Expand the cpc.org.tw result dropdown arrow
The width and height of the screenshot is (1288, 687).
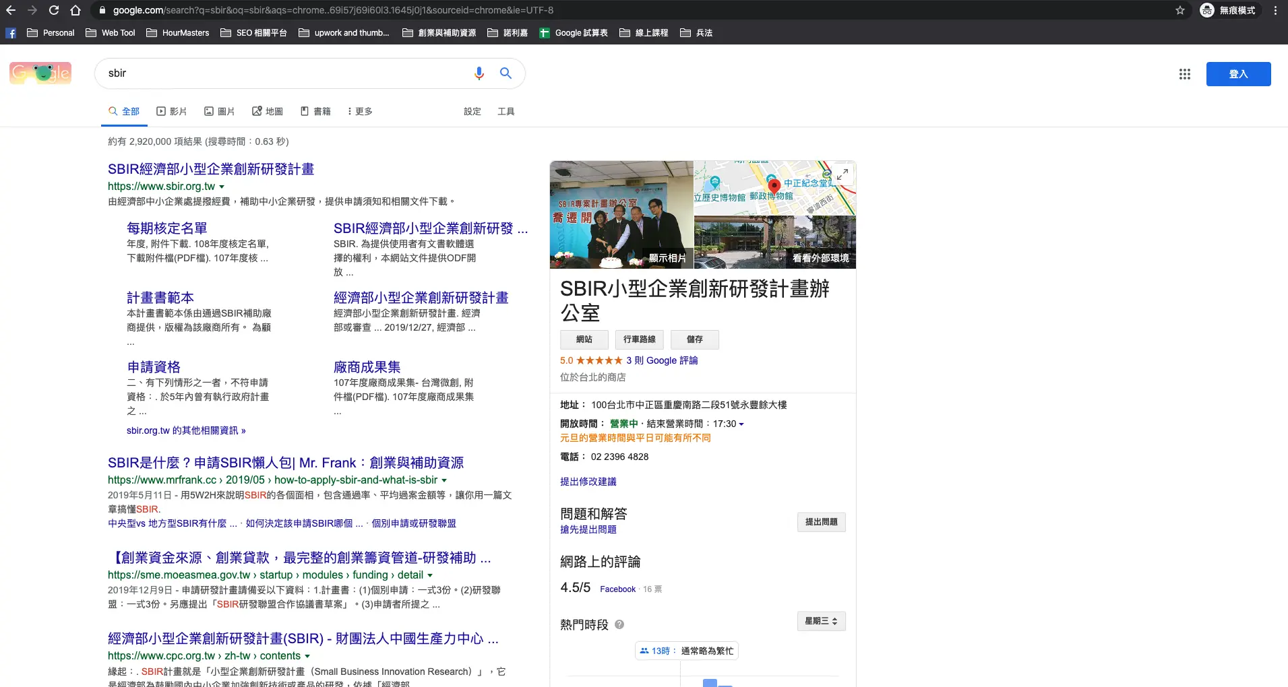[307, 656]
